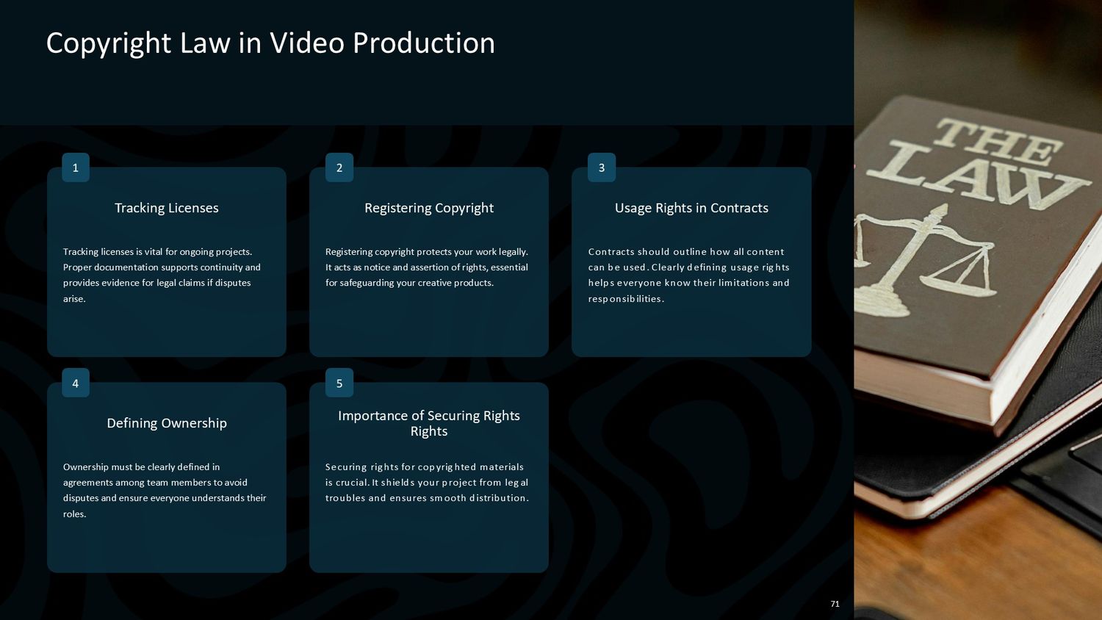Select the number 3 badge
Viewport: 1102px width, 620px height.
pos(602,167)
